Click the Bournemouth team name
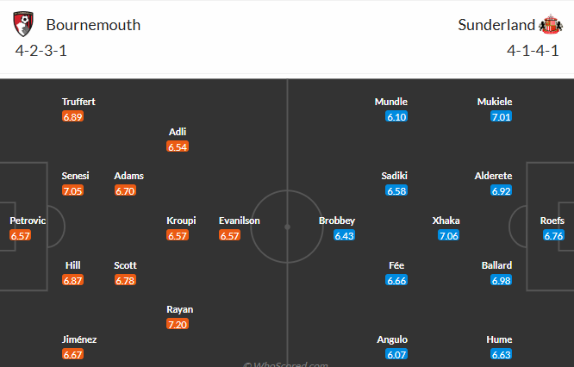This screenshot has height=367, width=574. pos(93,24)
